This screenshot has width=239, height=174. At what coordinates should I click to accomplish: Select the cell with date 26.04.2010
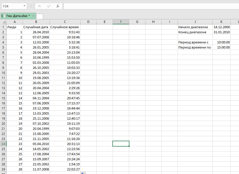tap(36, 32)
